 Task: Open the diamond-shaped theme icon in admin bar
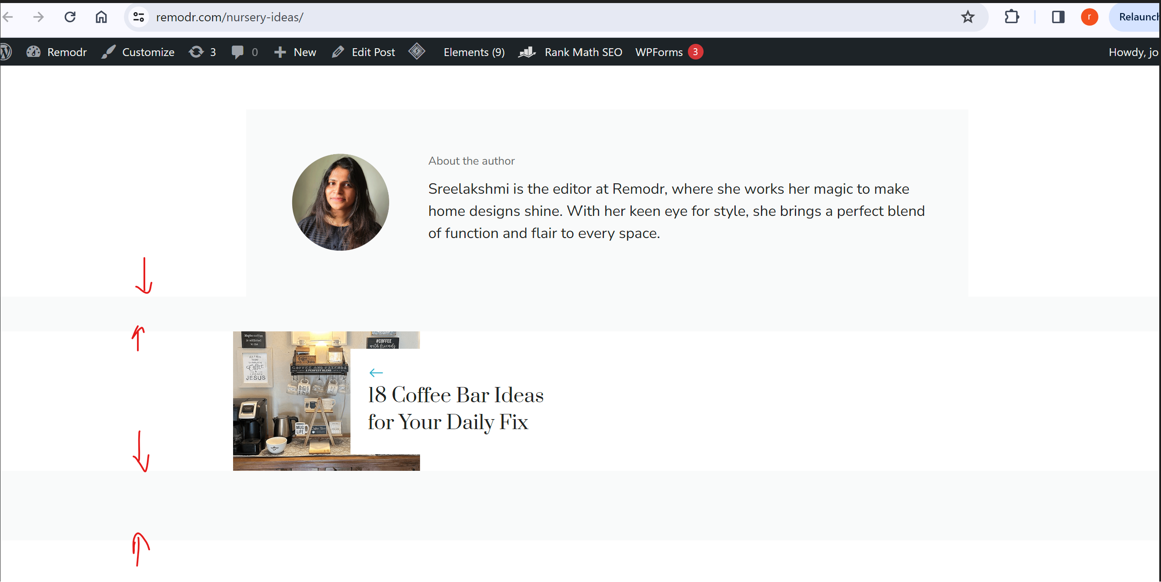417,52
